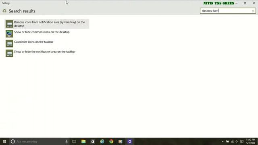Click the Settings app taskbar icon

coord(130,141)
